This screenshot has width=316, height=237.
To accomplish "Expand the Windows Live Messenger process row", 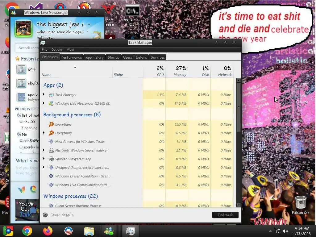I will pos(44,103).
